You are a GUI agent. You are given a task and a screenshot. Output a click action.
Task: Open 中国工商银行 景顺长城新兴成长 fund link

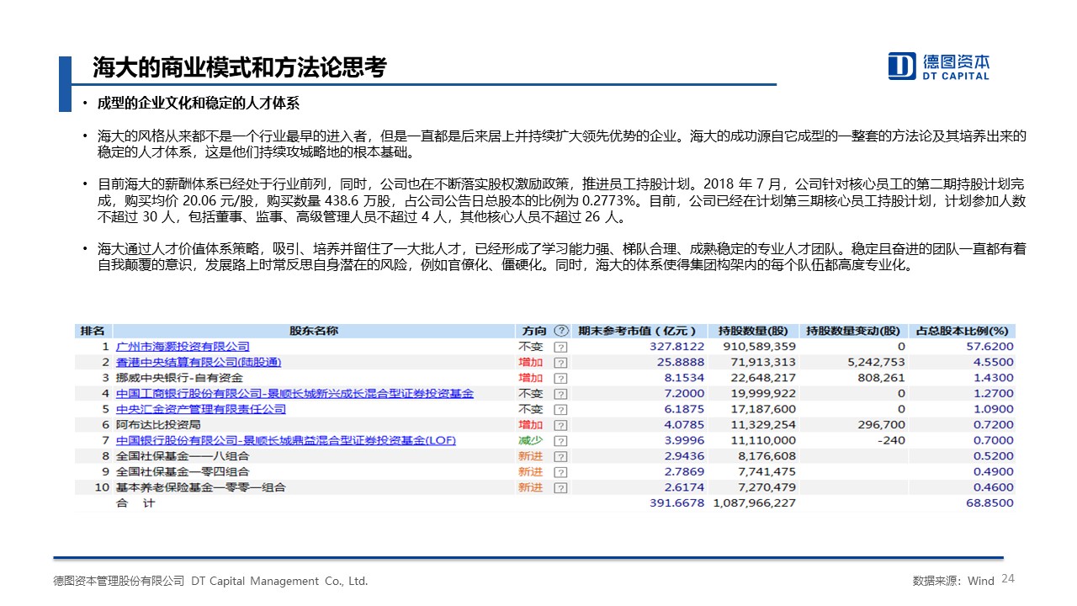pos(294,394)
